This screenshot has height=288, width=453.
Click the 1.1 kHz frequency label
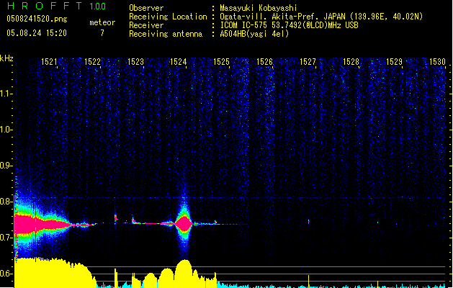7,93
